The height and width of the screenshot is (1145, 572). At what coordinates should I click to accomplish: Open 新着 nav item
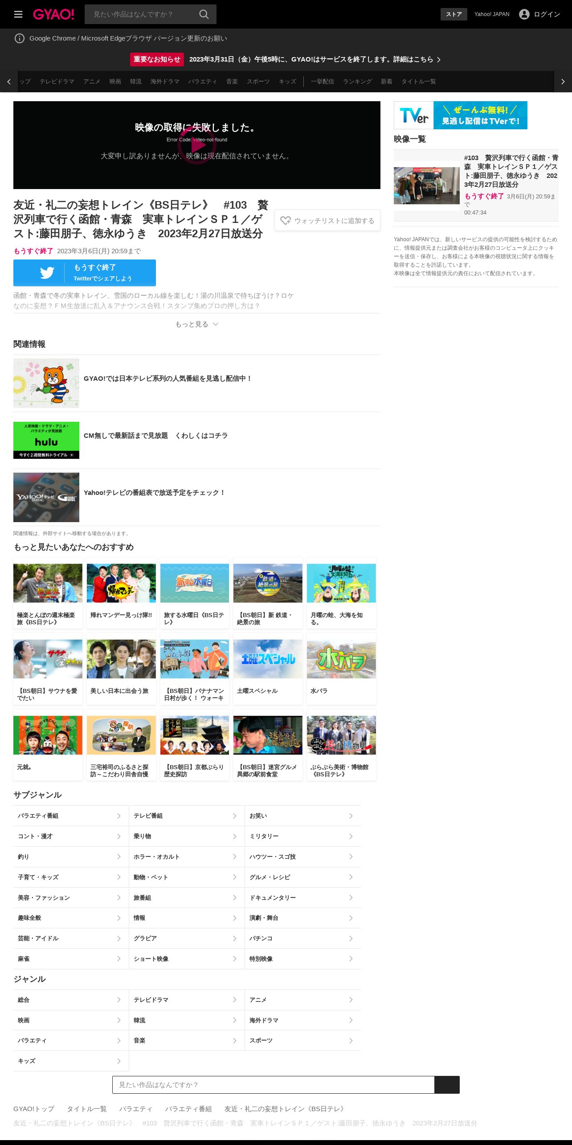[387, 82]
